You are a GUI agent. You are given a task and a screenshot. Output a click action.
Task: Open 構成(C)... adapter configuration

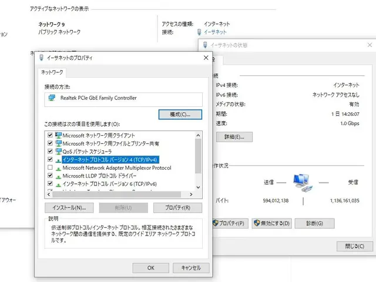(180, 115)
